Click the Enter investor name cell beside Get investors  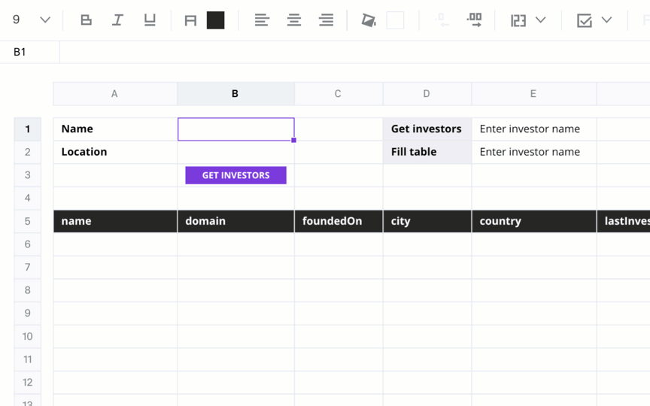point(534,129)
